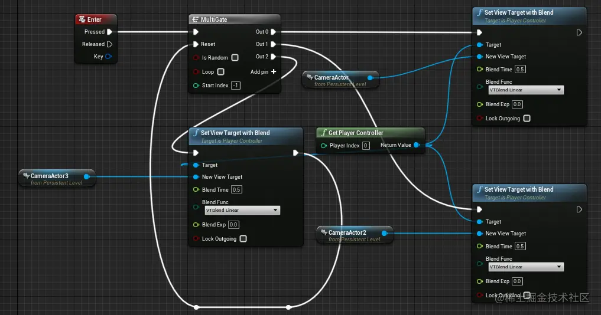Click left reroute node on the bottom wire
Screen dimensions: 601x315
coord(196,307)
